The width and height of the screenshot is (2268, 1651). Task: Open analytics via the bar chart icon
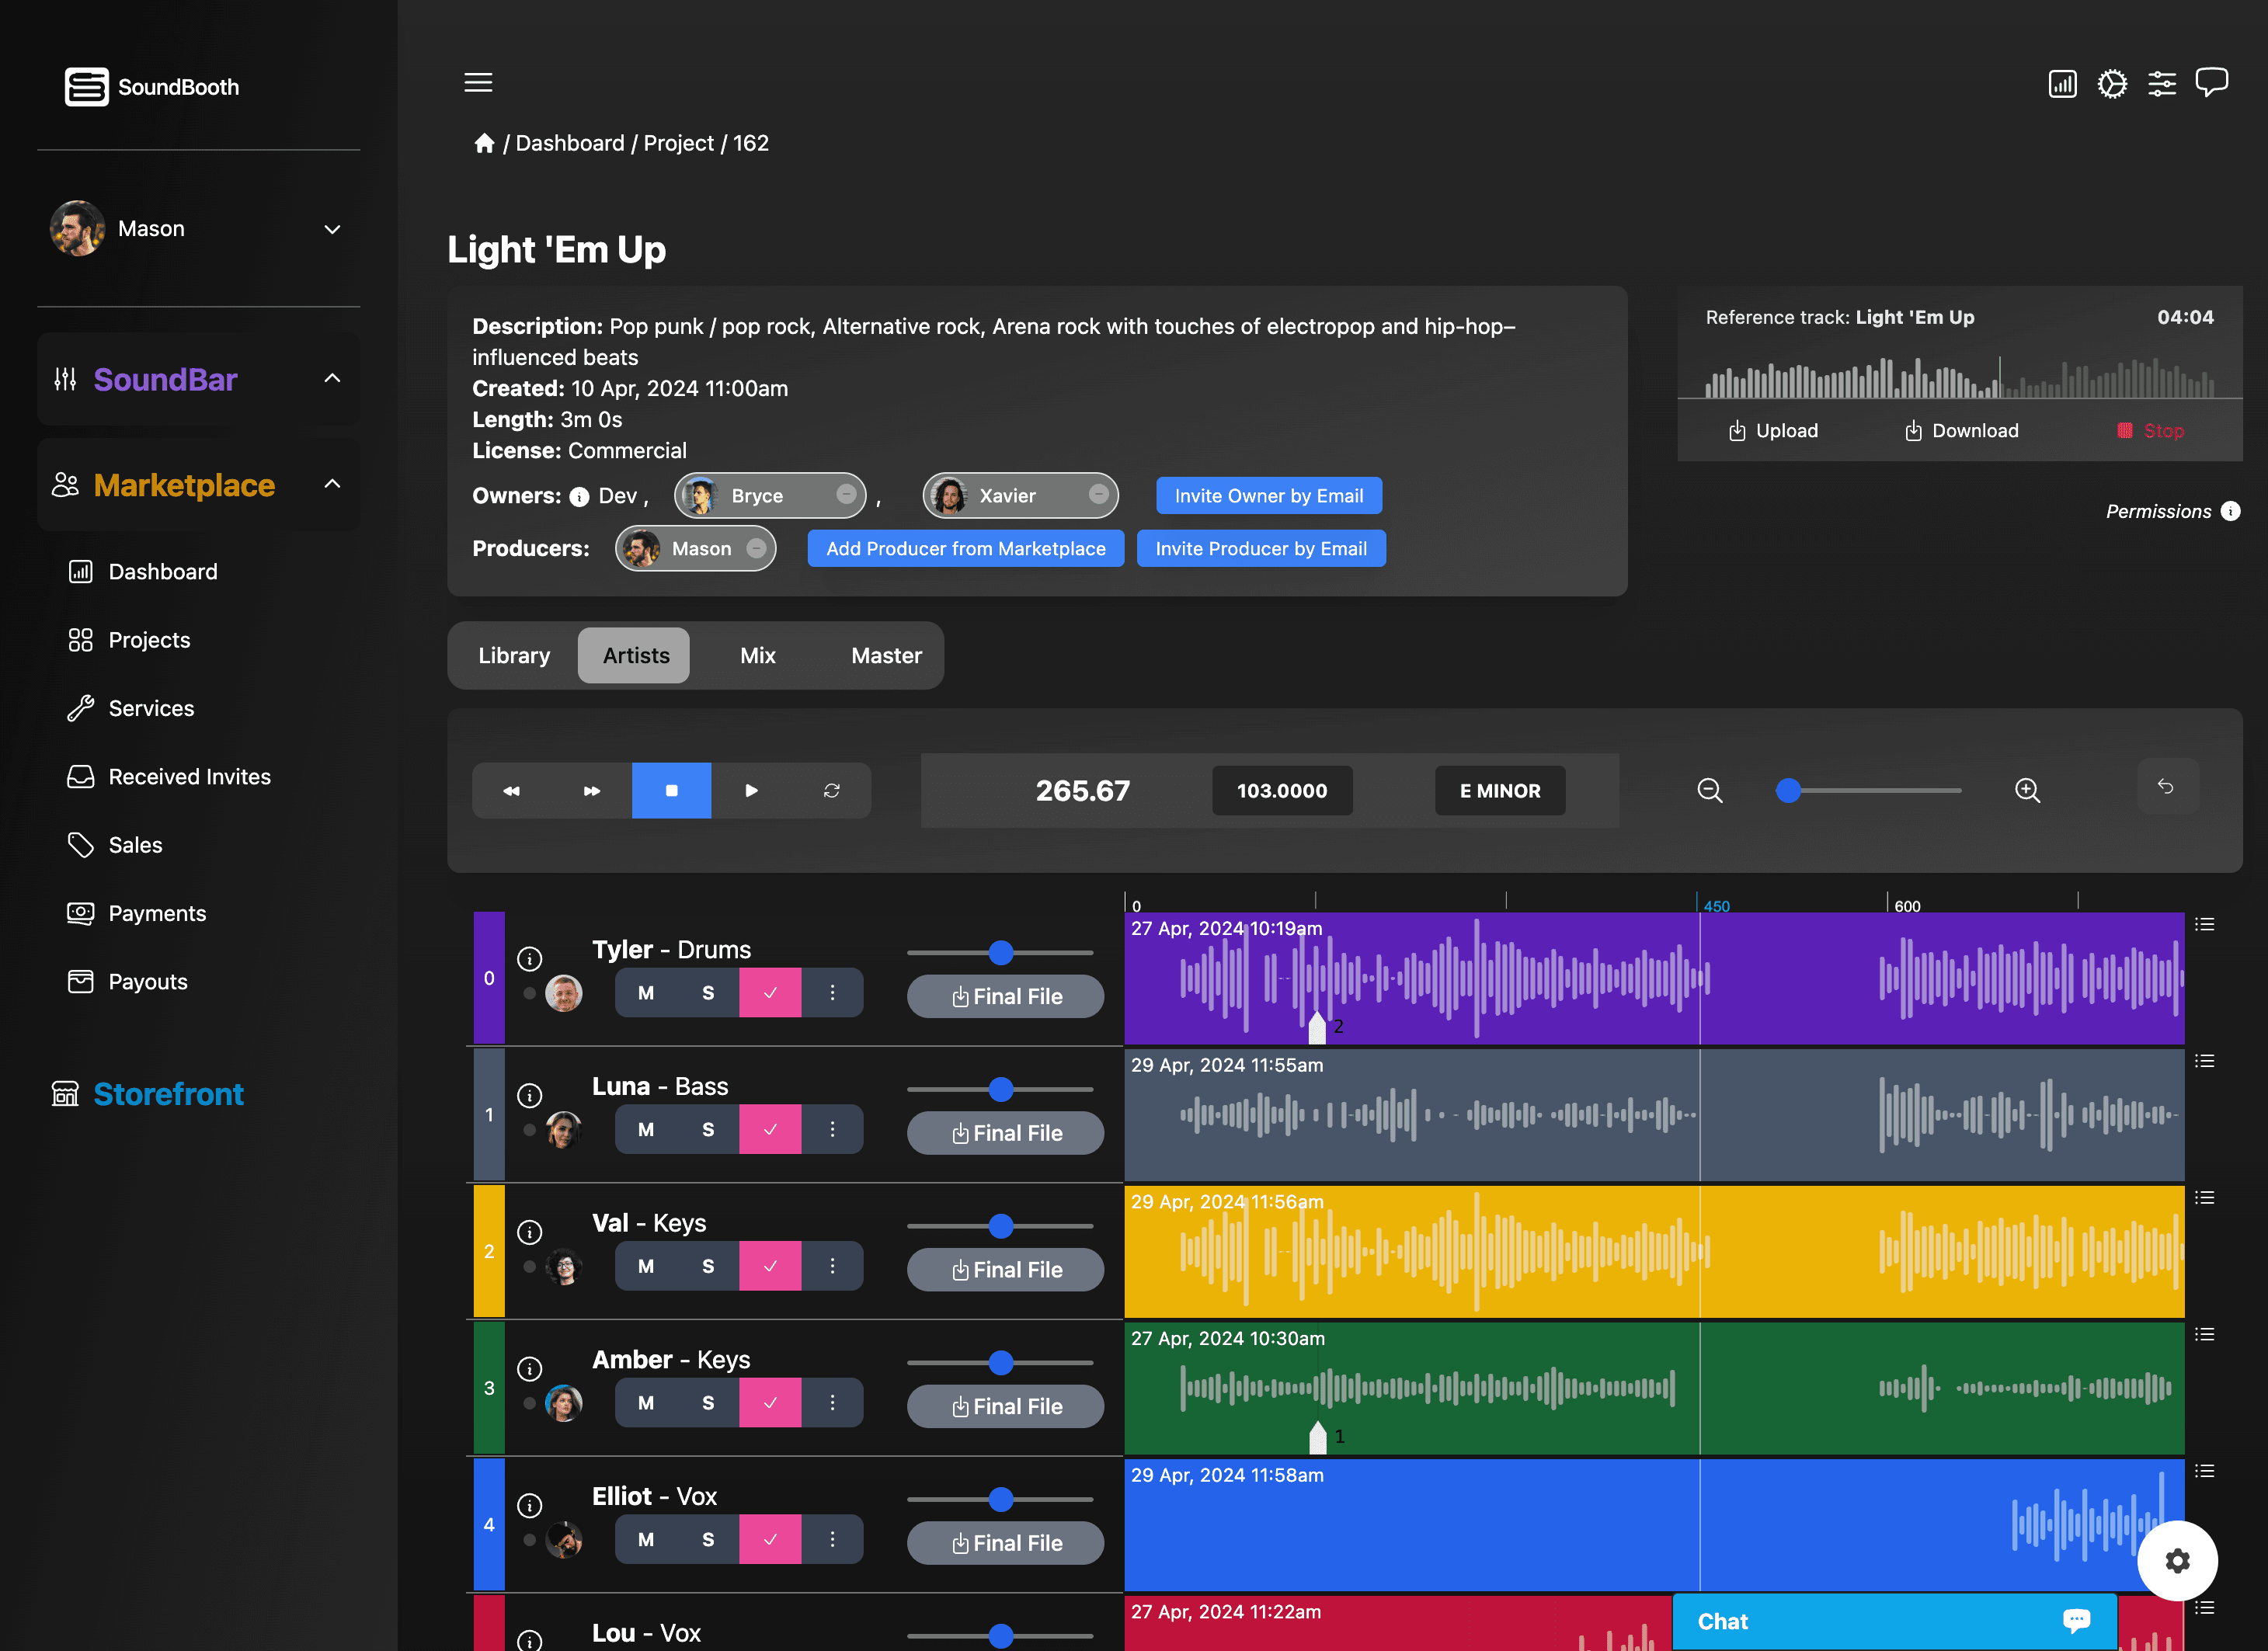pos(2062,84)
